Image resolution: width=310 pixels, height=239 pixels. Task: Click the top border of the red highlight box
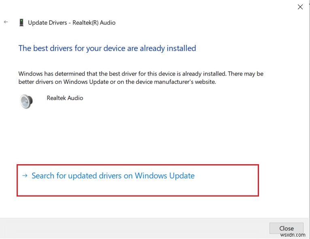click(x=138, y=165)
